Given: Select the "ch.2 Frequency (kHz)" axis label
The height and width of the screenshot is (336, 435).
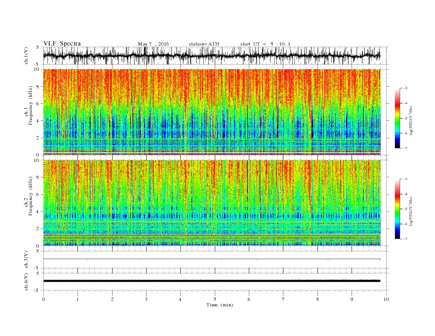Looking at the screenshot, I should pos(29,195).
